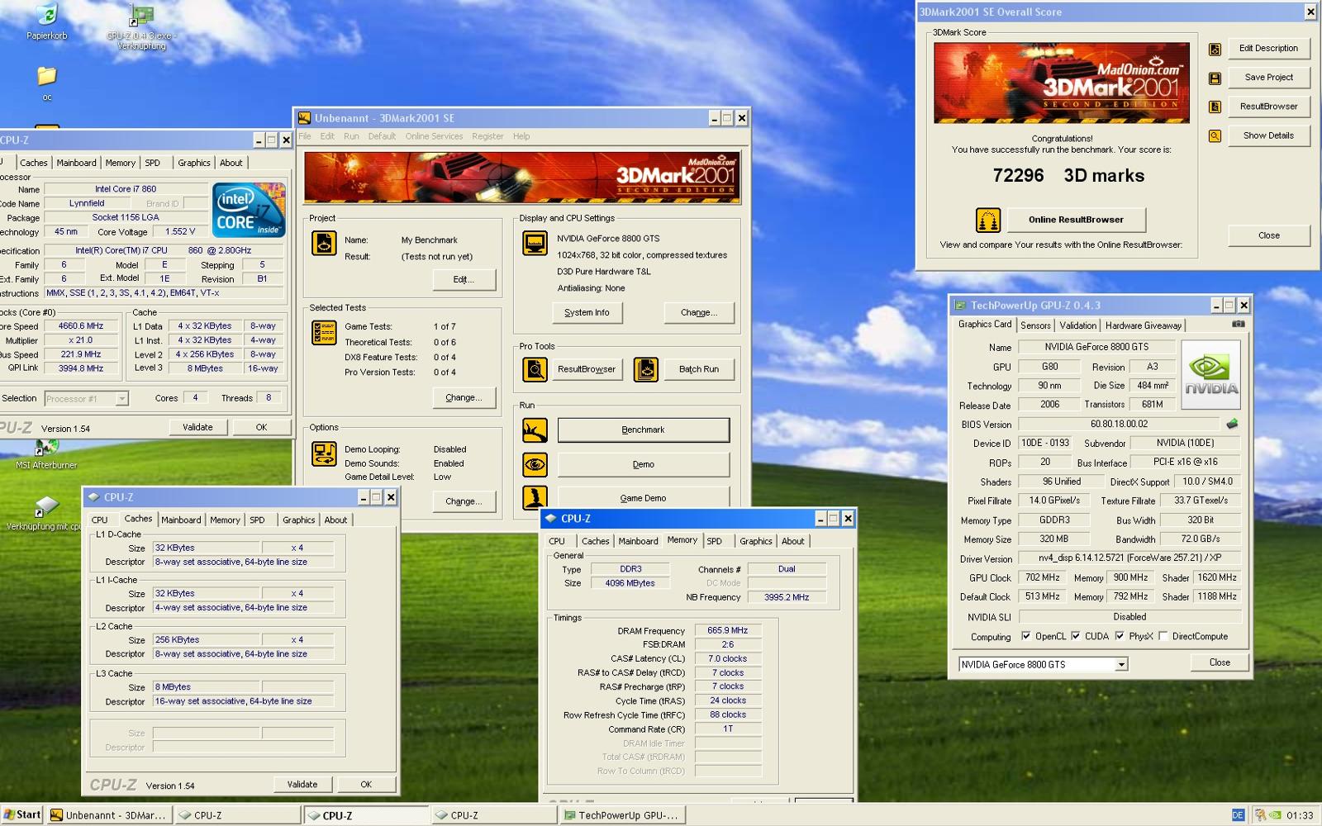Viewport: 1322px width, 826px height.
Task: Toggle the DirectCompute checkbox in GPU-Z
Action: [x=1163, y=636]
